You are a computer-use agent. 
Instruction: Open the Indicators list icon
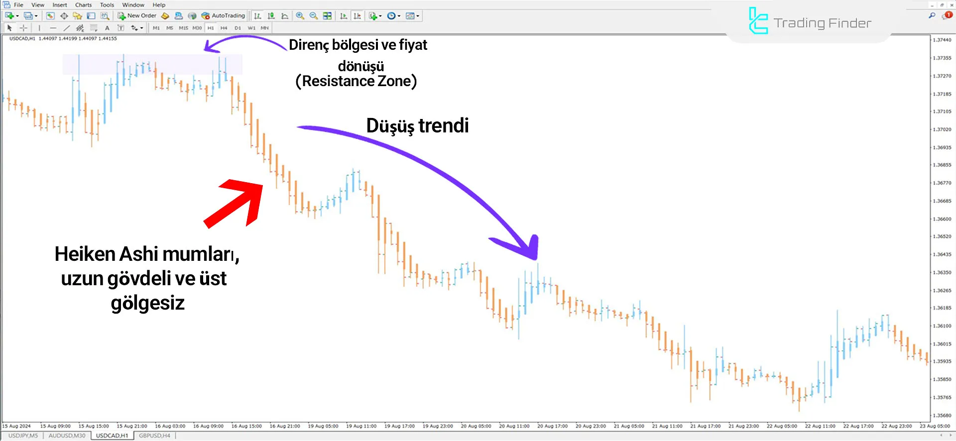[x=373, y=16]
